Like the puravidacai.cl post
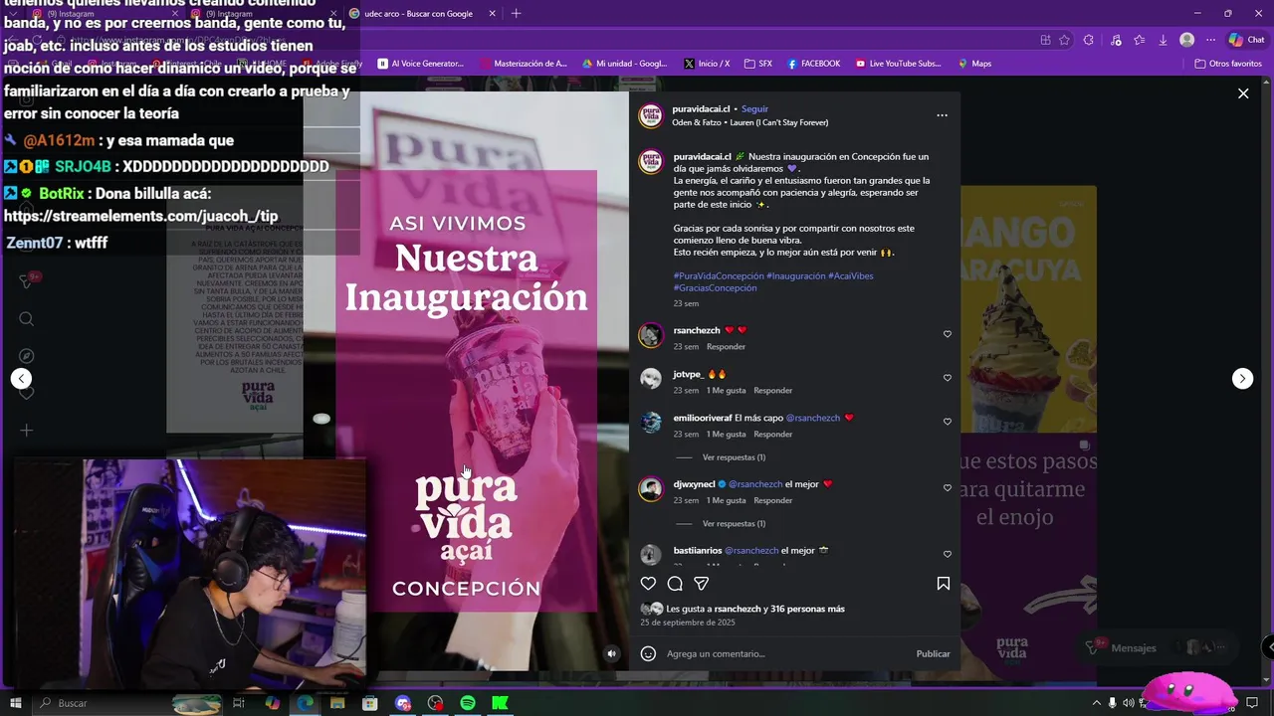Viewport: 1274px width, 716px height. pos(648,584)
